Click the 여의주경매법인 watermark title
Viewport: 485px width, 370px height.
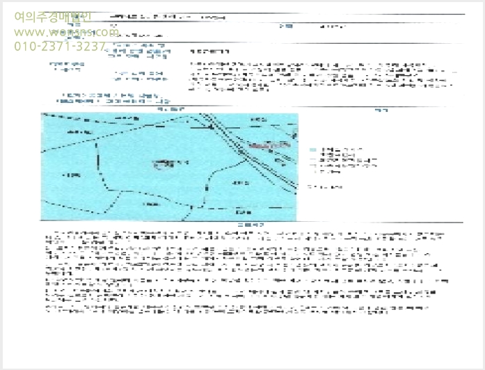point(53,17)
